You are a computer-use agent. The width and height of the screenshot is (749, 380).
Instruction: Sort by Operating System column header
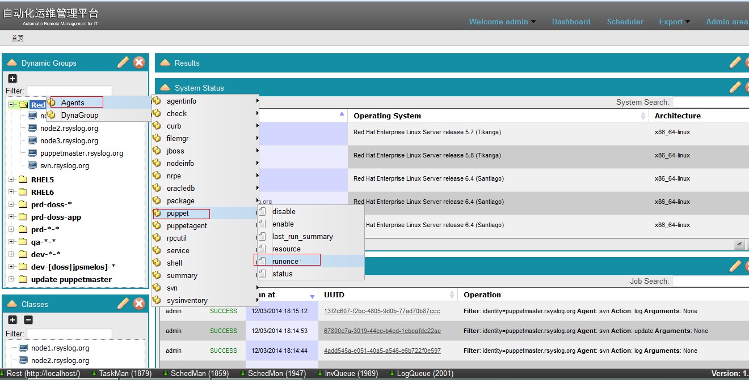click(499, 116)
